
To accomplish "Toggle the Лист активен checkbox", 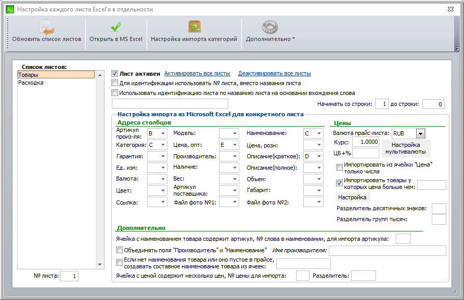I will point(115,74).
